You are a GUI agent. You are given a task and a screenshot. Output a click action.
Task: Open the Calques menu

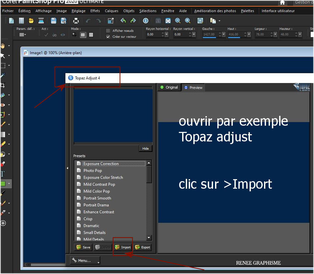click(111, 11)
